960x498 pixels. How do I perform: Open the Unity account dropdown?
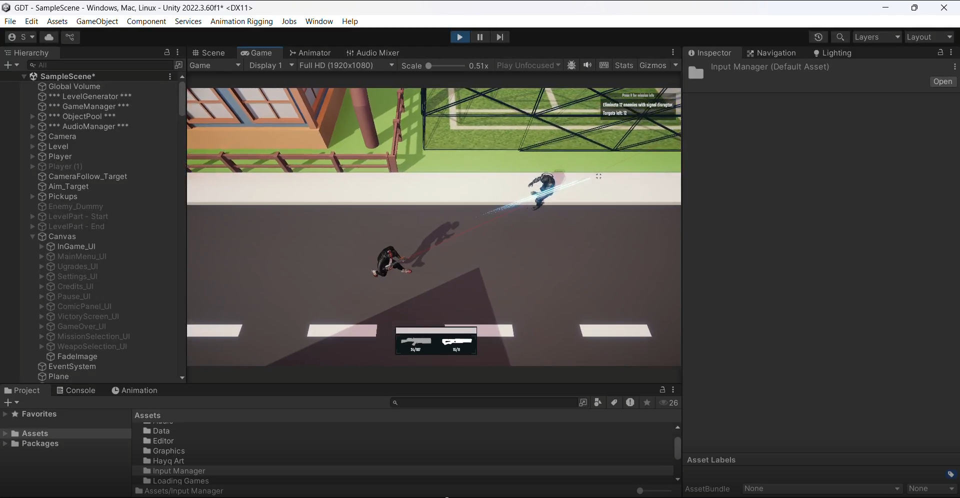click(21, 37)
